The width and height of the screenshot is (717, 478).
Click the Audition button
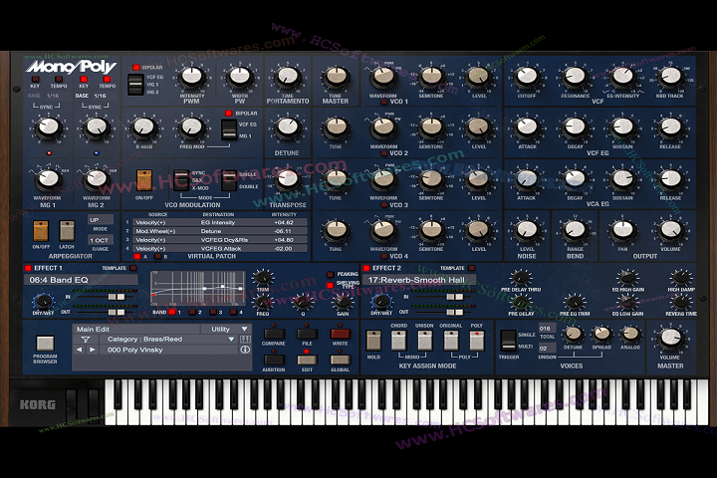tap(274, 359)
